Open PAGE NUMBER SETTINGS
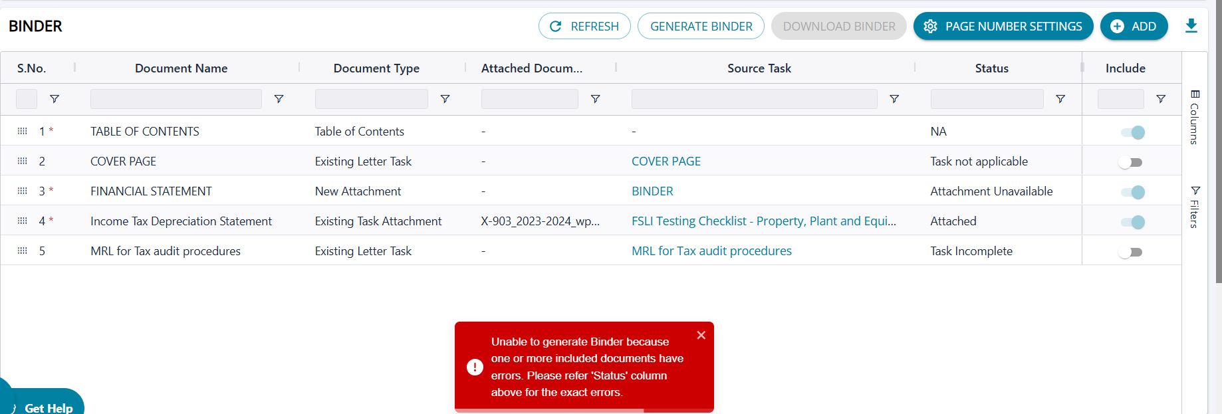The height and width of the screenshot is (414, 1222). tap(1003, 27)
